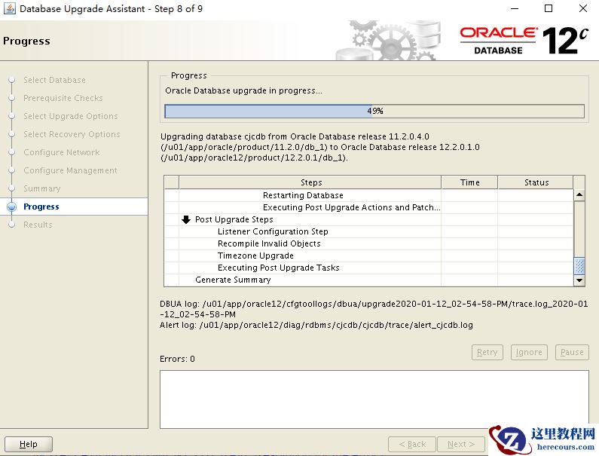Click the DBUA log path text
Screen dimensions: 599x456
[x=374, y=309]
